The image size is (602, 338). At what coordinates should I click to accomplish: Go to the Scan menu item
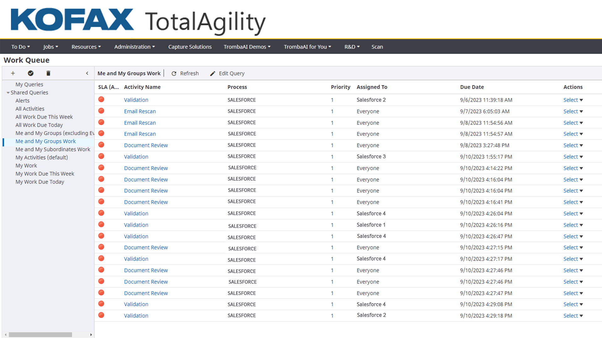[x=377, y=47]
